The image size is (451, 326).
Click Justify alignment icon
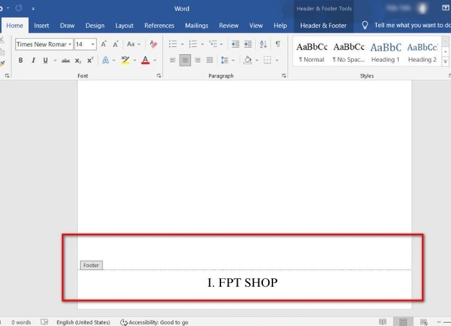coord(209,61)
